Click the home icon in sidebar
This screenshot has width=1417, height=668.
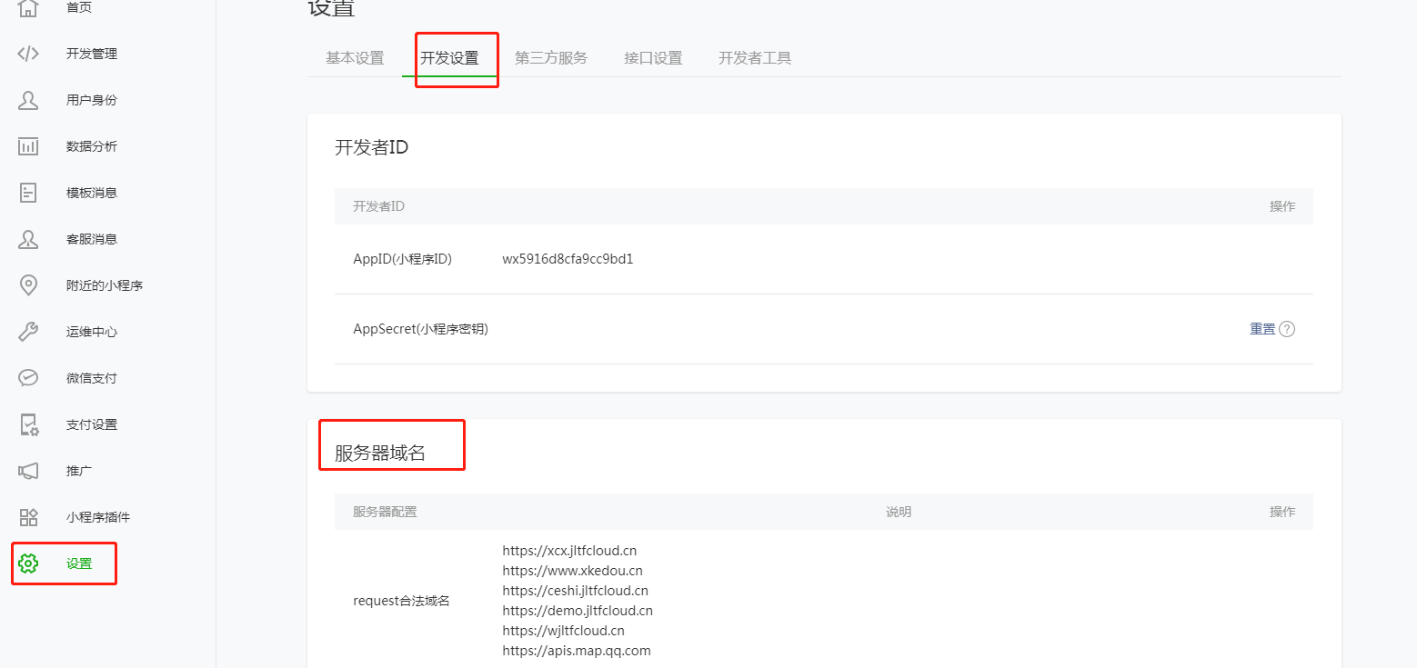click(28, 8)
